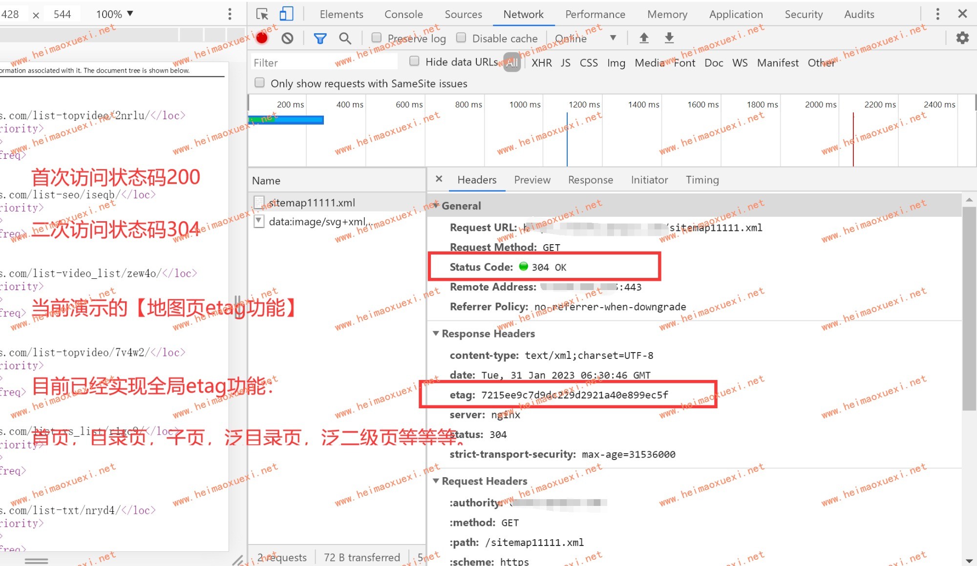Select sitemap11111.xml request in list
Viewport: 977px width, 566px height.
(x=312, y=202)
